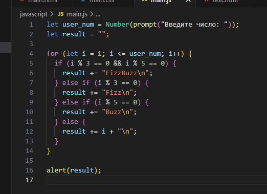Click 'let' keyword on line 1
Screen dimensions: 267x194
pos(53,25)
